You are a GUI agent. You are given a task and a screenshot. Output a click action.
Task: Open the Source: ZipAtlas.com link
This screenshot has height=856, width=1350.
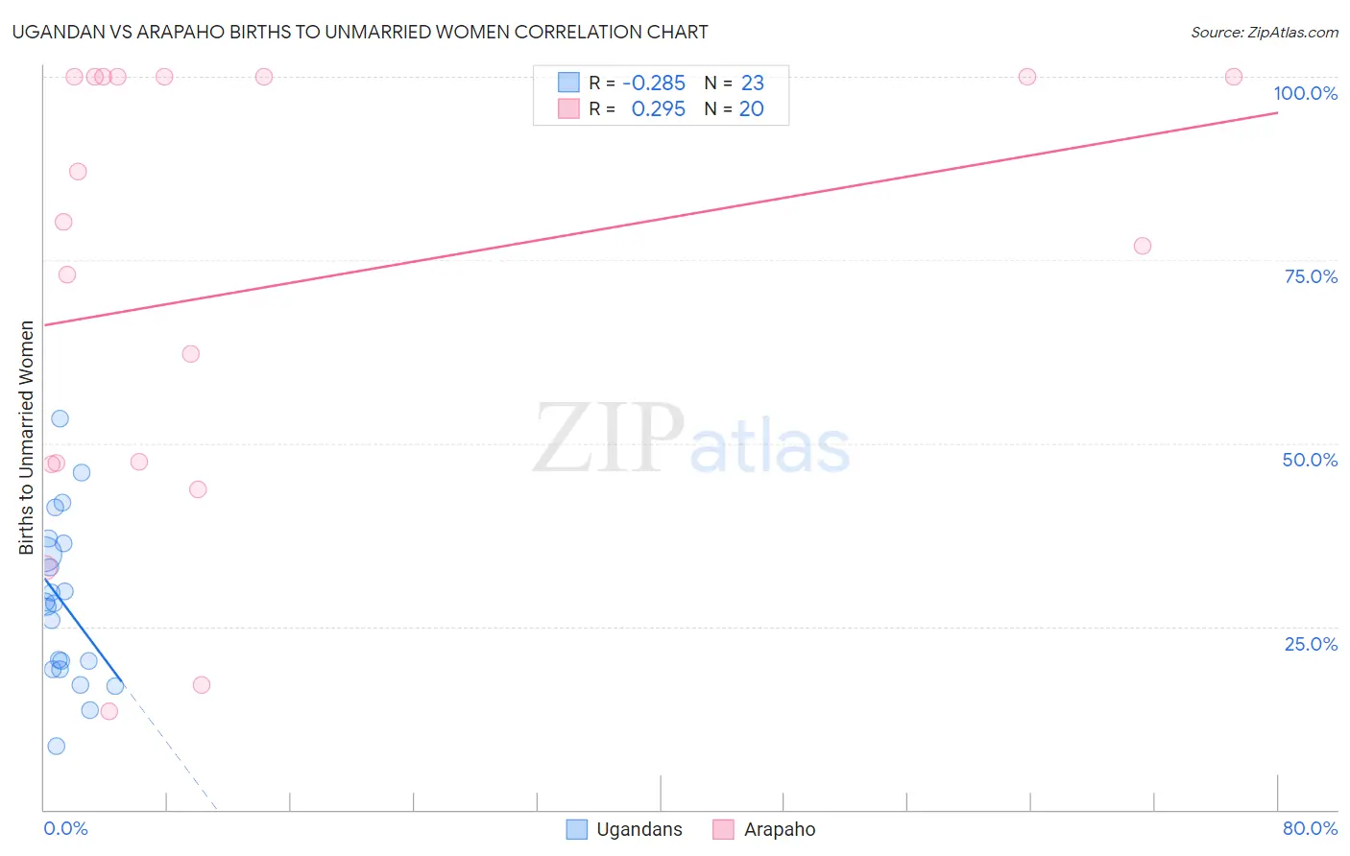(x=1264, y=33)
